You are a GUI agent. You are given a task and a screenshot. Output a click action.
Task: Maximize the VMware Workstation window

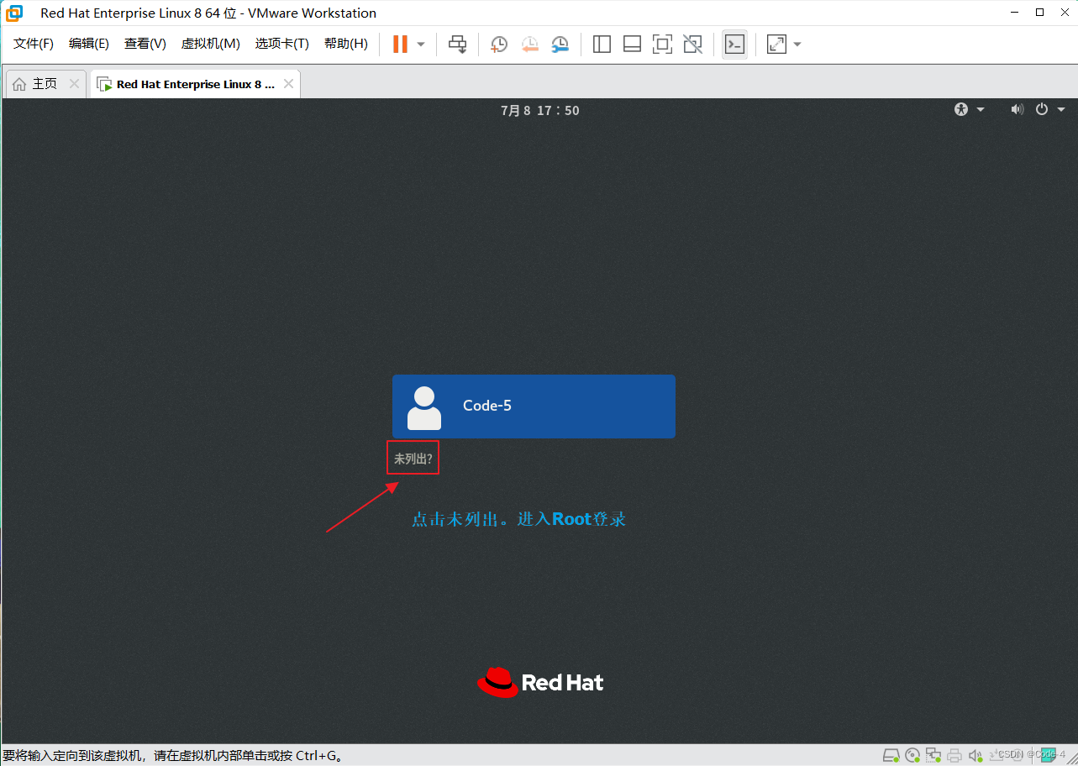1039,13
